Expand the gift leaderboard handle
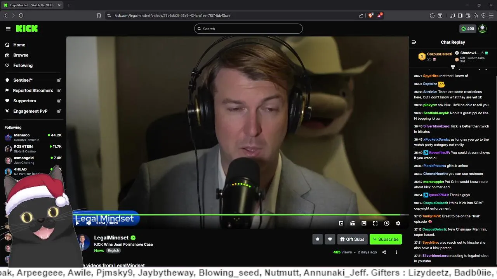The width and height of the screenshot is (497, 279). coord(453,67)
